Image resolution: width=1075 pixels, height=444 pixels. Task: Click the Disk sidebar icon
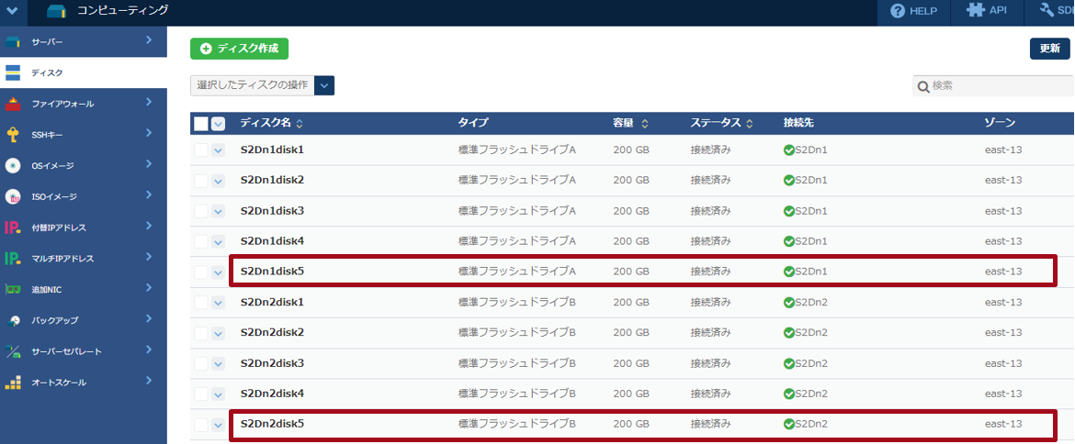tap(13, 72)
